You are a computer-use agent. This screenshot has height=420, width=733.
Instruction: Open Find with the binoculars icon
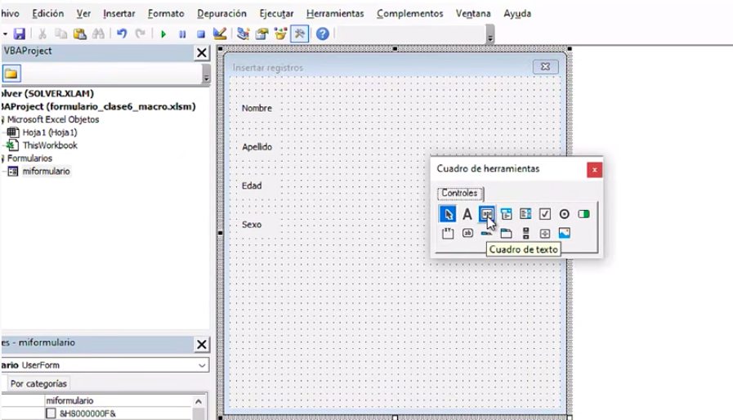[x=98, y=34]
